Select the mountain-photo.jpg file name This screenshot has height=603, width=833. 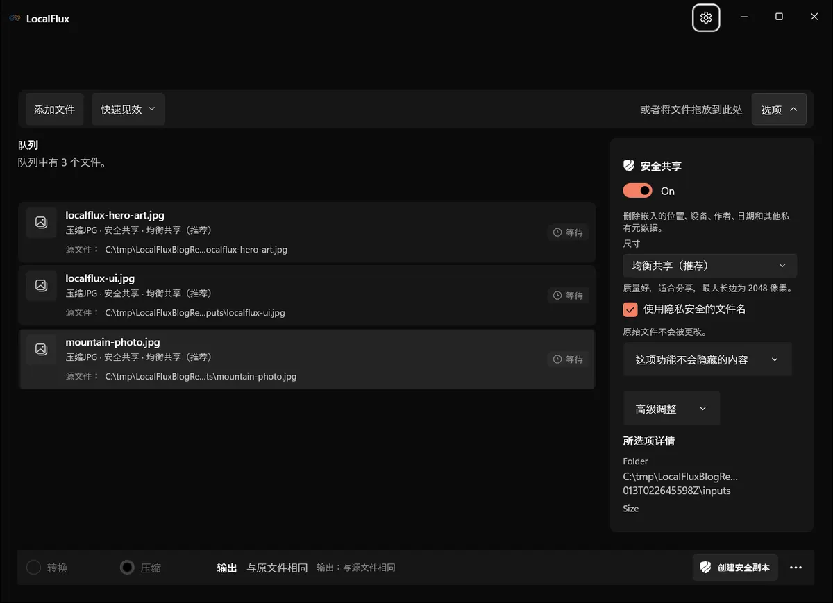click(x=113, y=342)
